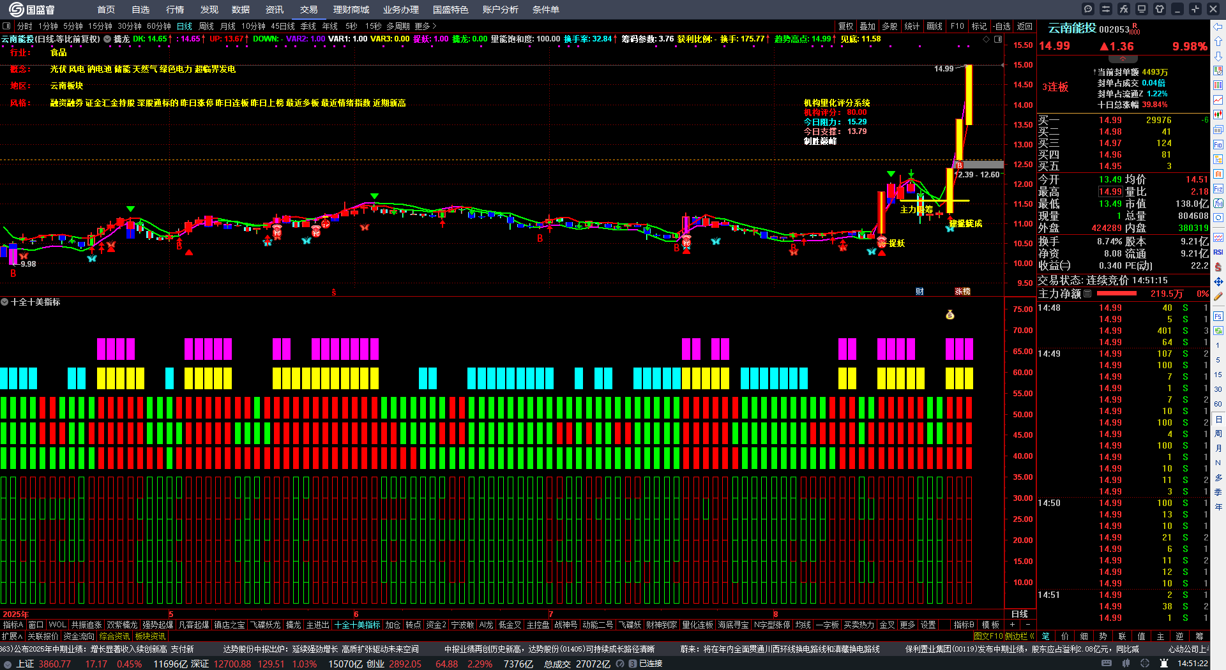Expand the quote panel collapse arrow
This screenshot has height=670, width=1226.
(1123, 58)
